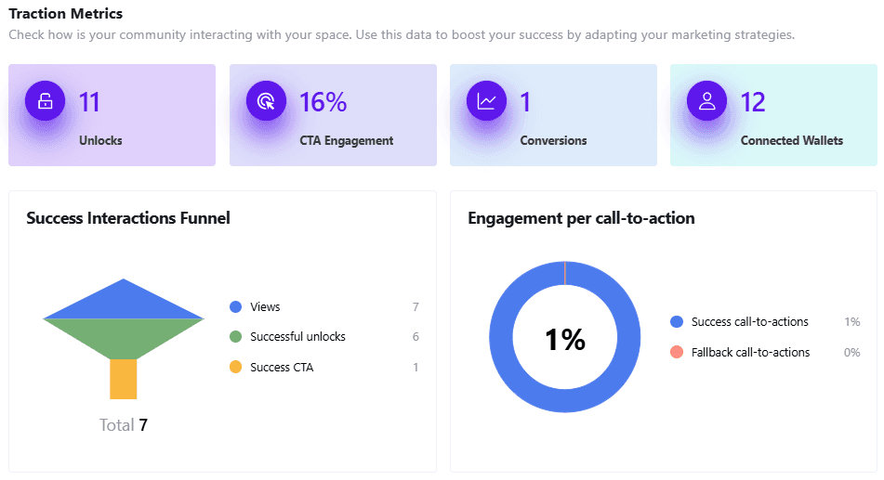Click the blue Success call-to-actions legend dot
Viewport: 884px width, 480px height.
[x=677, y=322]
